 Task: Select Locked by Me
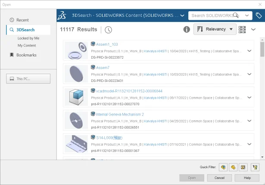point(28,38)
